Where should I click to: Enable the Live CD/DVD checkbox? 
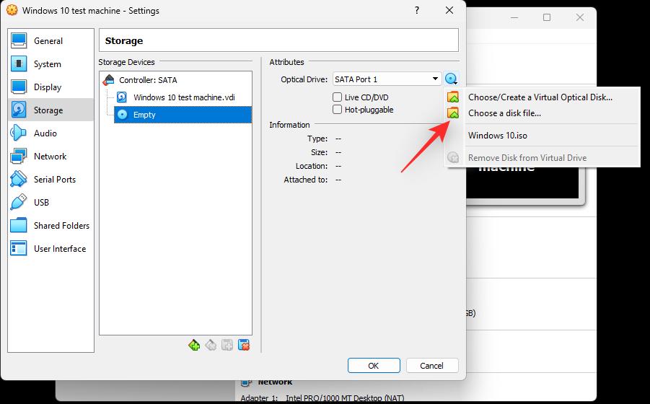click(338, 97)
